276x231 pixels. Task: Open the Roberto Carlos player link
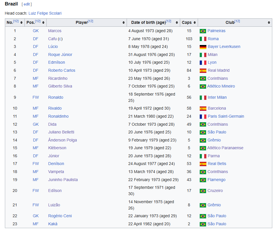click(62, 70)
